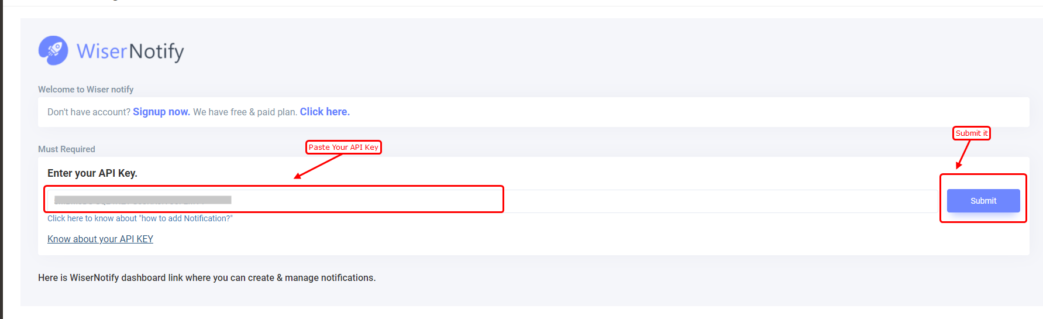Select the Enter your API Key heading

pyautogui.click(x=92, y=173)
